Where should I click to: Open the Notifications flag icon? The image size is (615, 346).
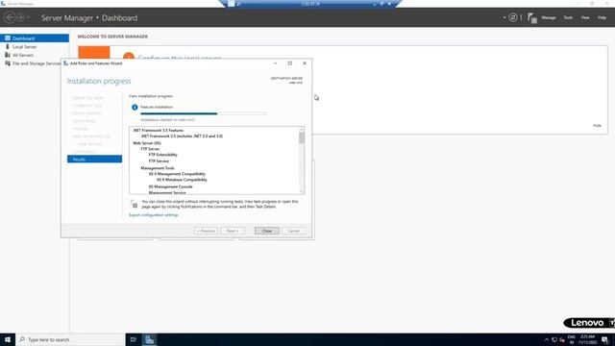coord(531,17)
